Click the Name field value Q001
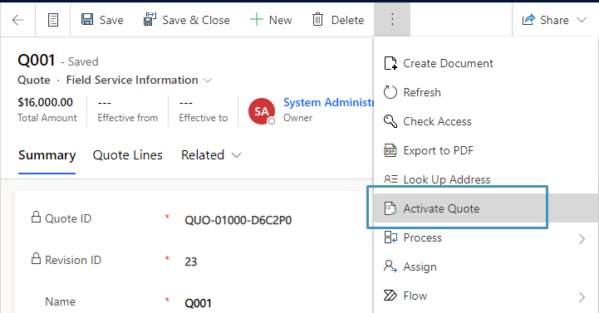Screen dimensions: 599x313 pos(198,303)
